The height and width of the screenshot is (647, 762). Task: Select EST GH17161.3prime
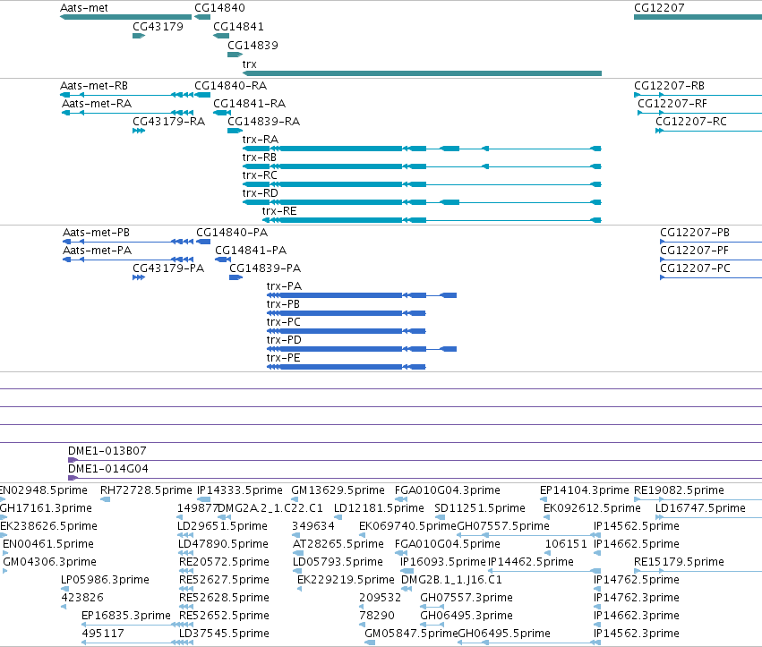[x=46, y=508]
